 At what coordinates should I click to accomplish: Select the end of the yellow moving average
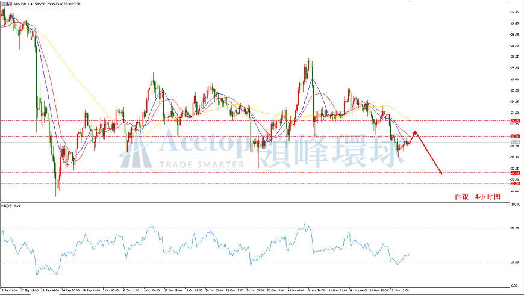[409, 117]
